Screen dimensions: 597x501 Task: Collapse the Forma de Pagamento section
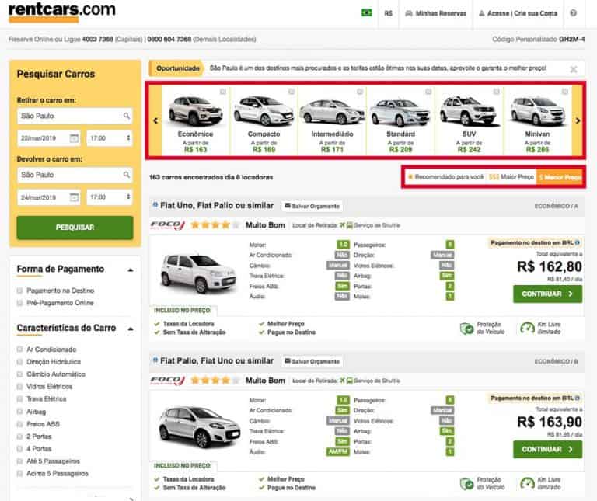coord(131,270)
